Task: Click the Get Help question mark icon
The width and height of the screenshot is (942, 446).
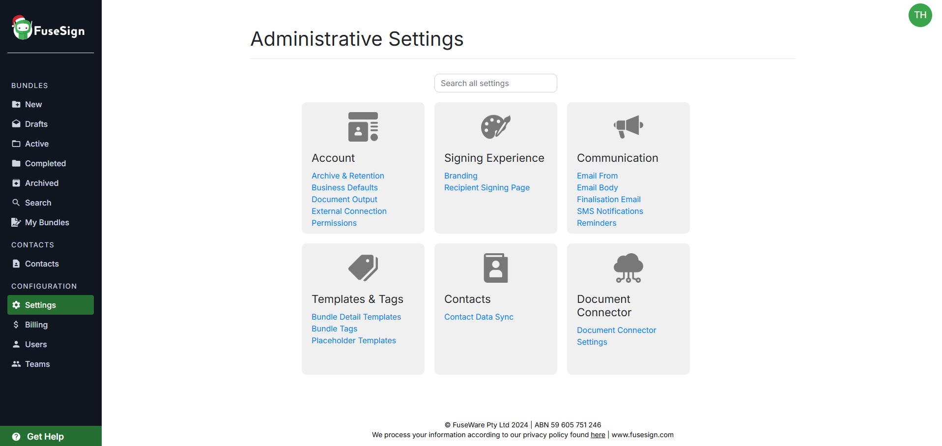Action: (16, 437)
